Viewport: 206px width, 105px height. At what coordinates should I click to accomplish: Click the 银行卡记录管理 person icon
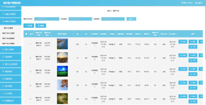pyautogui.click(x=3, y=64)
